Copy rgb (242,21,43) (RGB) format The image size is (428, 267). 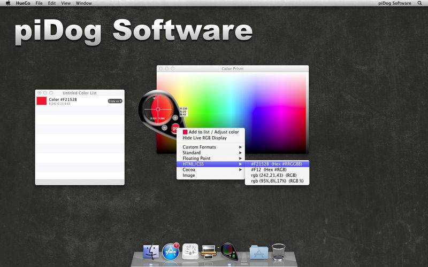coord(277,176)
